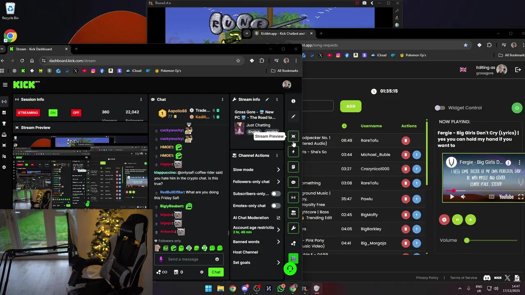Skip to the next song request
The image size is (525, 295).
tap(457, 220)
